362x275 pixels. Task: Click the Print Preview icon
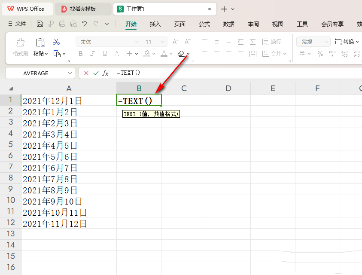click(x=74, y=24)
